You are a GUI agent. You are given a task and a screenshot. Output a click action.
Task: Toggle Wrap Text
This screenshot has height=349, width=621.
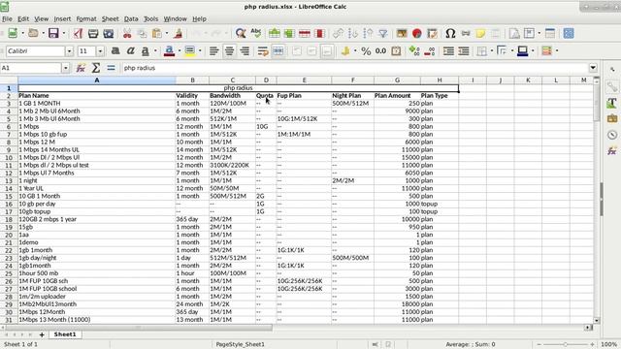263,51
